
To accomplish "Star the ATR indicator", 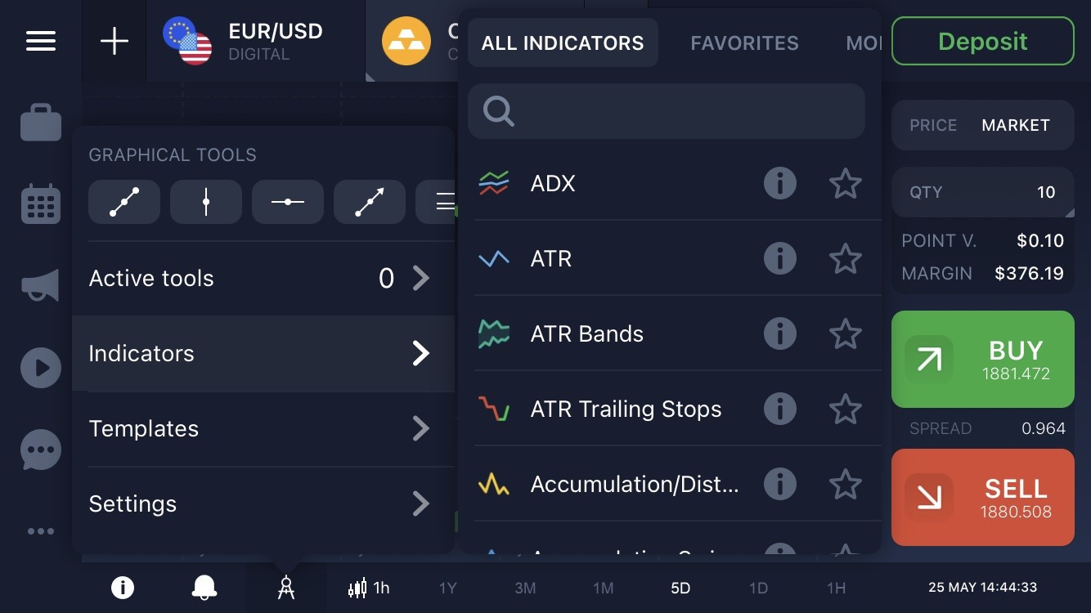I will (846, 258).
